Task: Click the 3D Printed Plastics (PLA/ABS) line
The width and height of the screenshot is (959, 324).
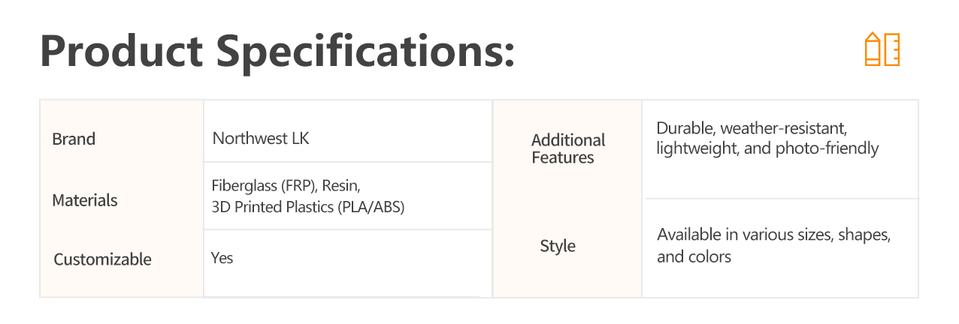Action: tap(308, 208)
